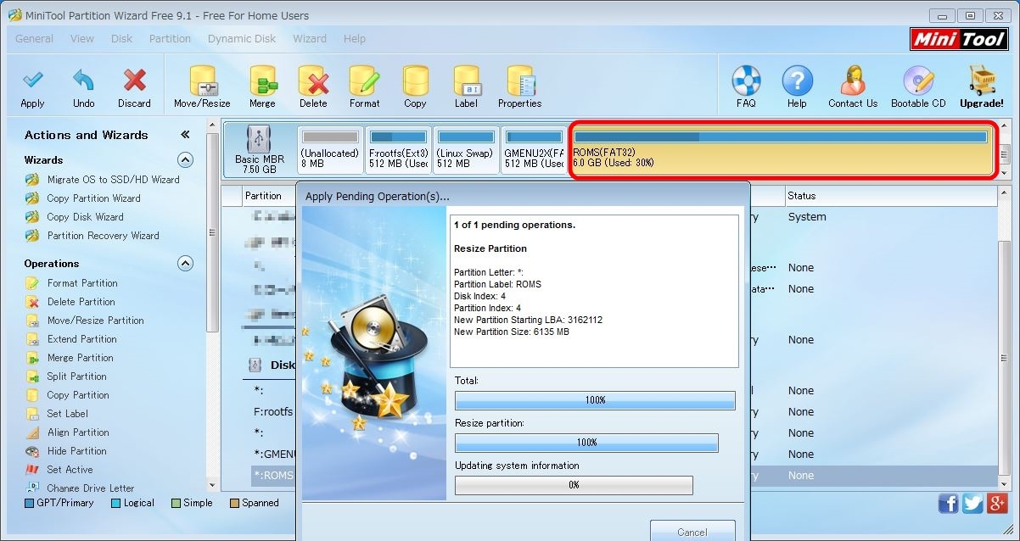Collapse the Operations section
Viewport: 1020px width, 541px height.
coord(185,264)
